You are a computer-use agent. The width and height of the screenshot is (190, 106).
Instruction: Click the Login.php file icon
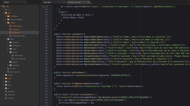10,29
